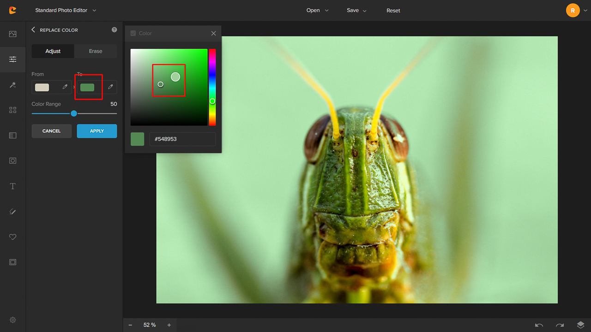The height and width of the screenshot is (332, 591).
Task: Edit the #548953 hex color field
Action: point(182,139)
